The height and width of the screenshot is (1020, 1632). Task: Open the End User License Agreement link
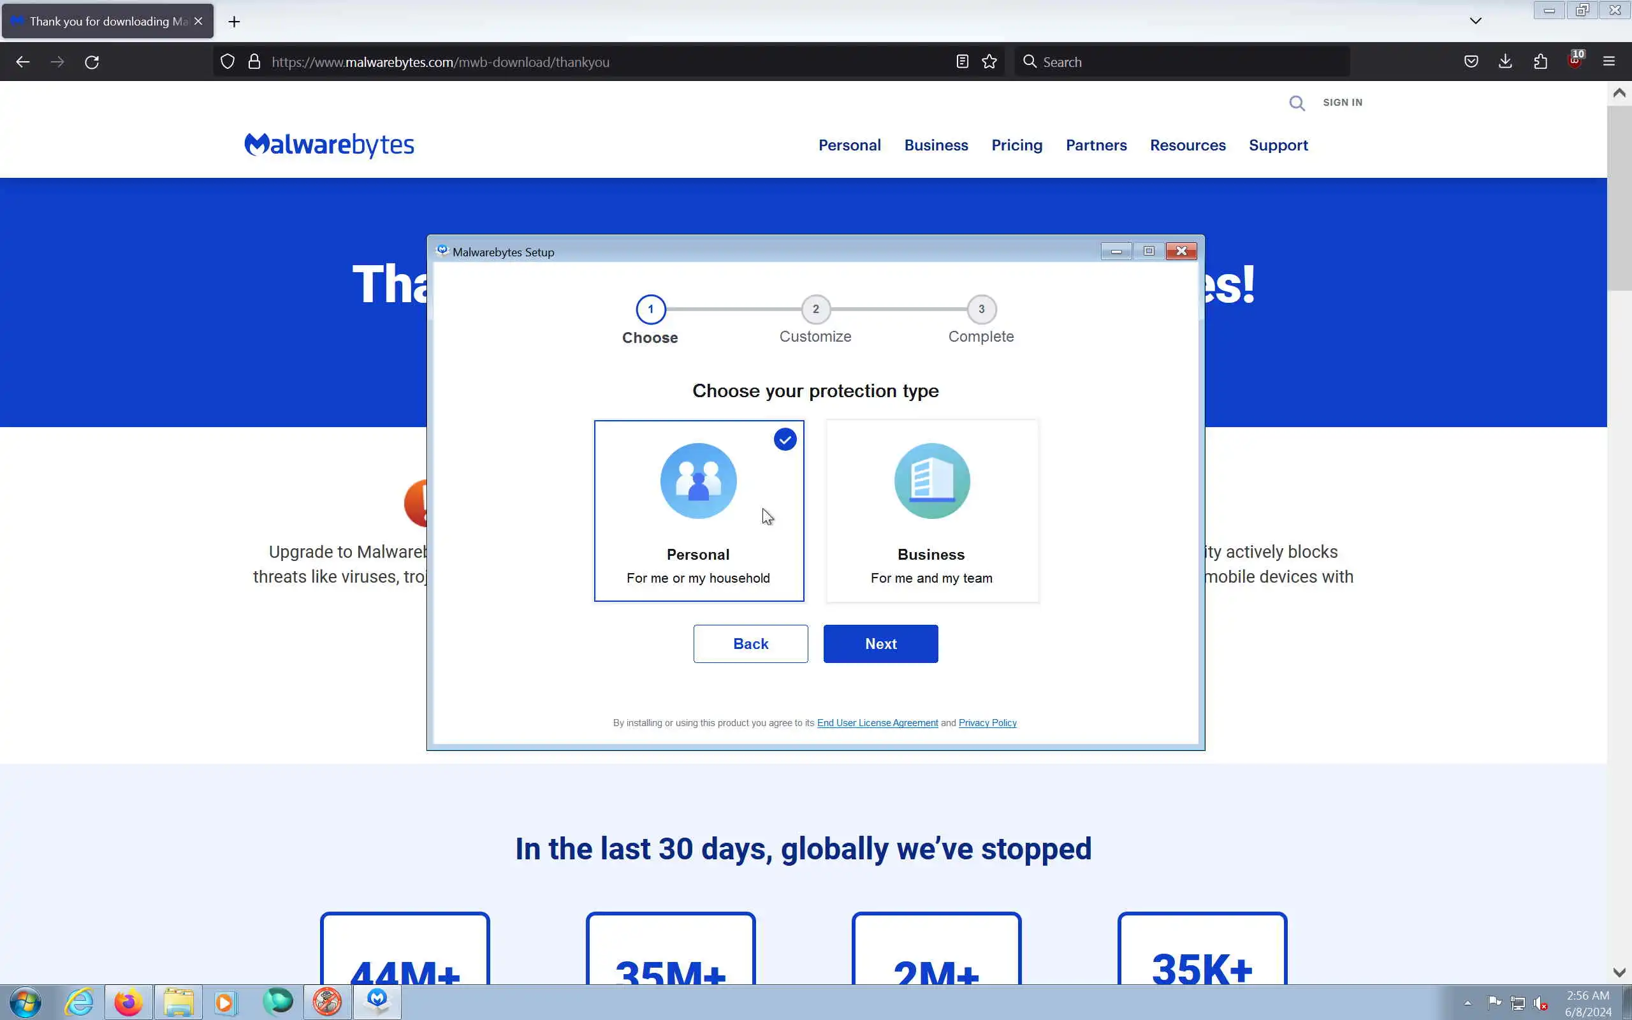click(877, 722)
